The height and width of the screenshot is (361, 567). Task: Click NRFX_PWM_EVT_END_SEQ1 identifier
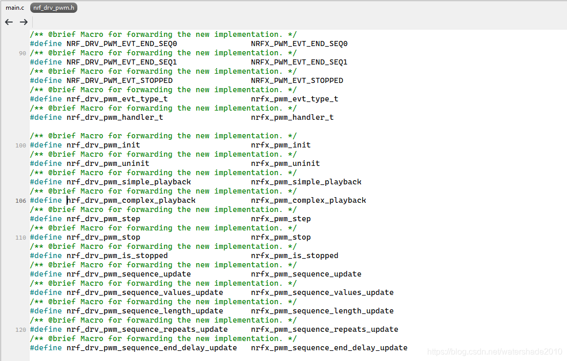(x=299, y=62)
